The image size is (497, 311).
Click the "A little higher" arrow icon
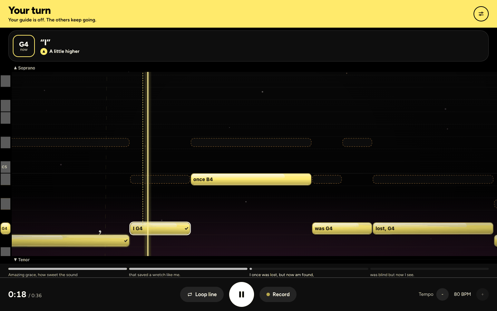(x=44, y=51)
